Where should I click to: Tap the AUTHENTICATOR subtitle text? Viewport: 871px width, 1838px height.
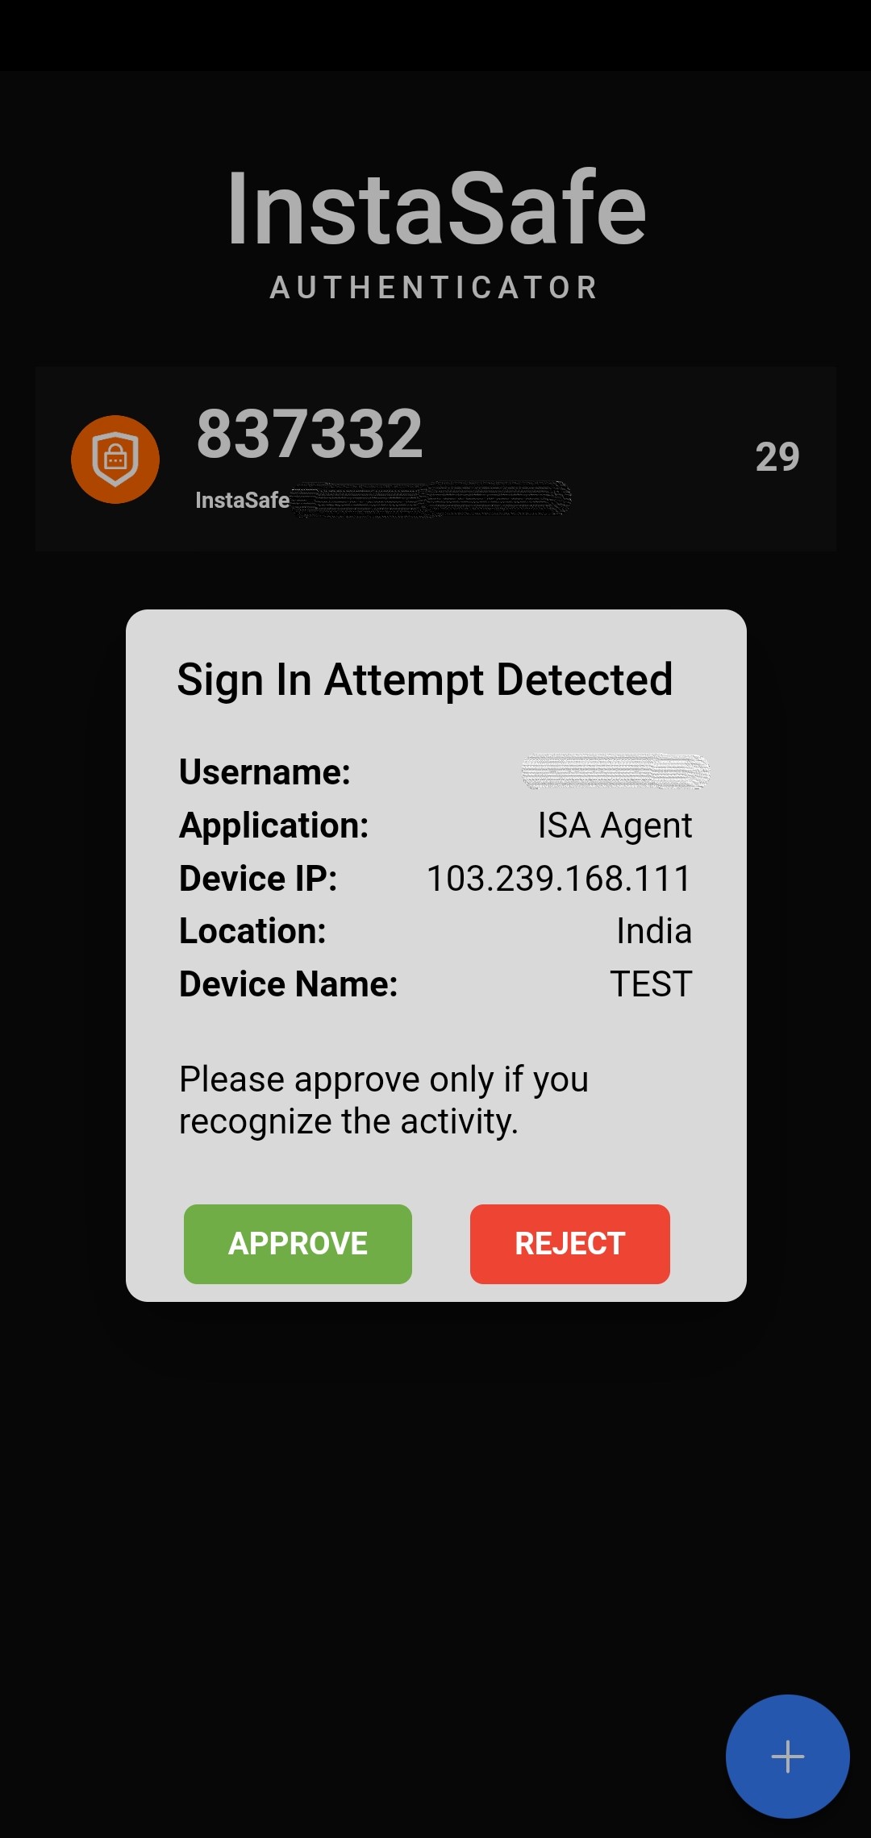tap(435, 287)
